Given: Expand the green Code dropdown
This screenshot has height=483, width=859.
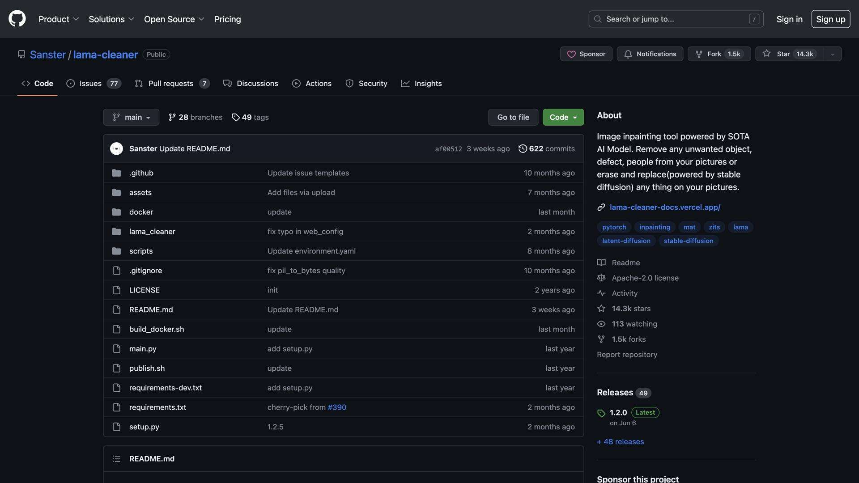Looking at the screenshot, I should tap(563, 117).
